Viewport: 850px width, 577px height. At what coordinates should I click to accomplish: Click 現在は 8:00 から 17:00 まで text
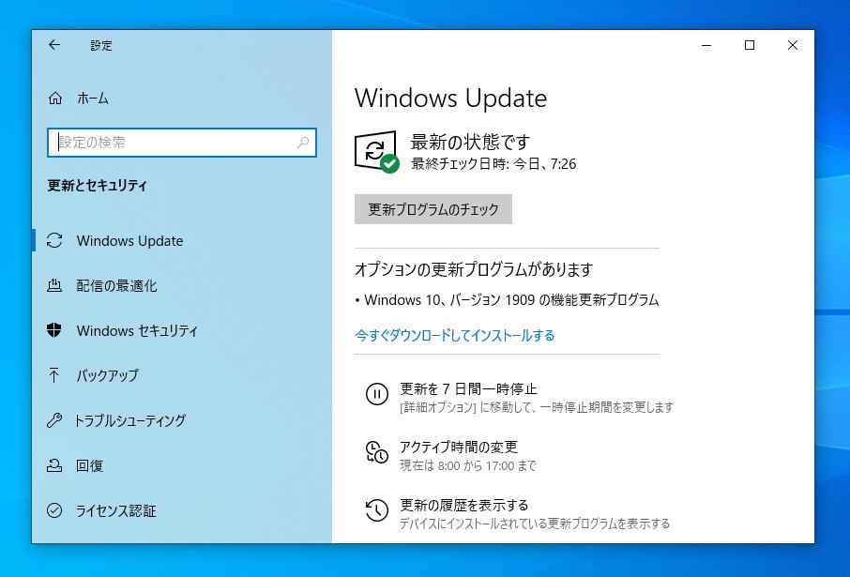click(468, 466)
